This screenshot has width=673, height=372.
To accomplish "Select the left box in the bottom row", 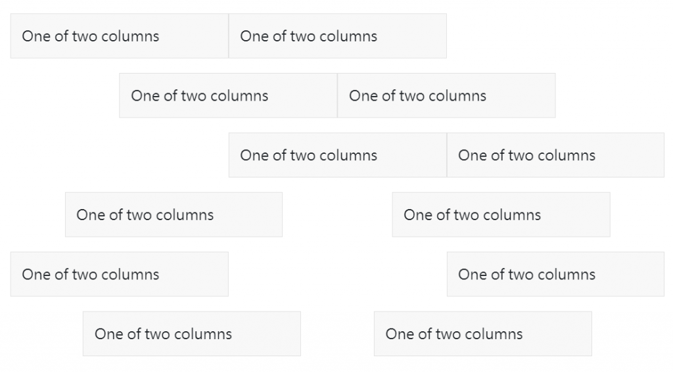I will [x=191, y=334].
